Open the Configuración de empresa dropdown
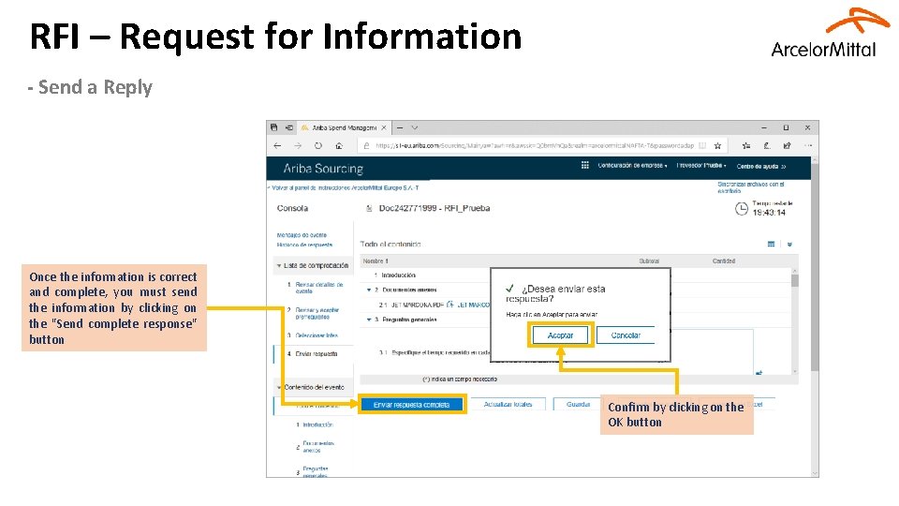Viewport: 899px width, 506px height. point(632,165)
